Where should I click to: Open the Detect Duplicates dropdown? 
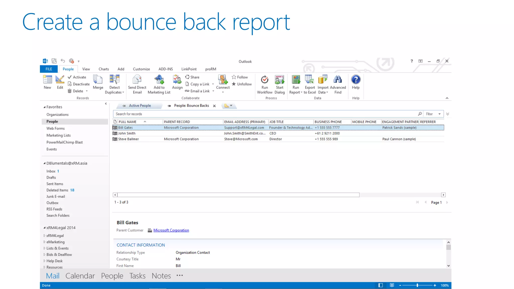(x=123, y=93)
